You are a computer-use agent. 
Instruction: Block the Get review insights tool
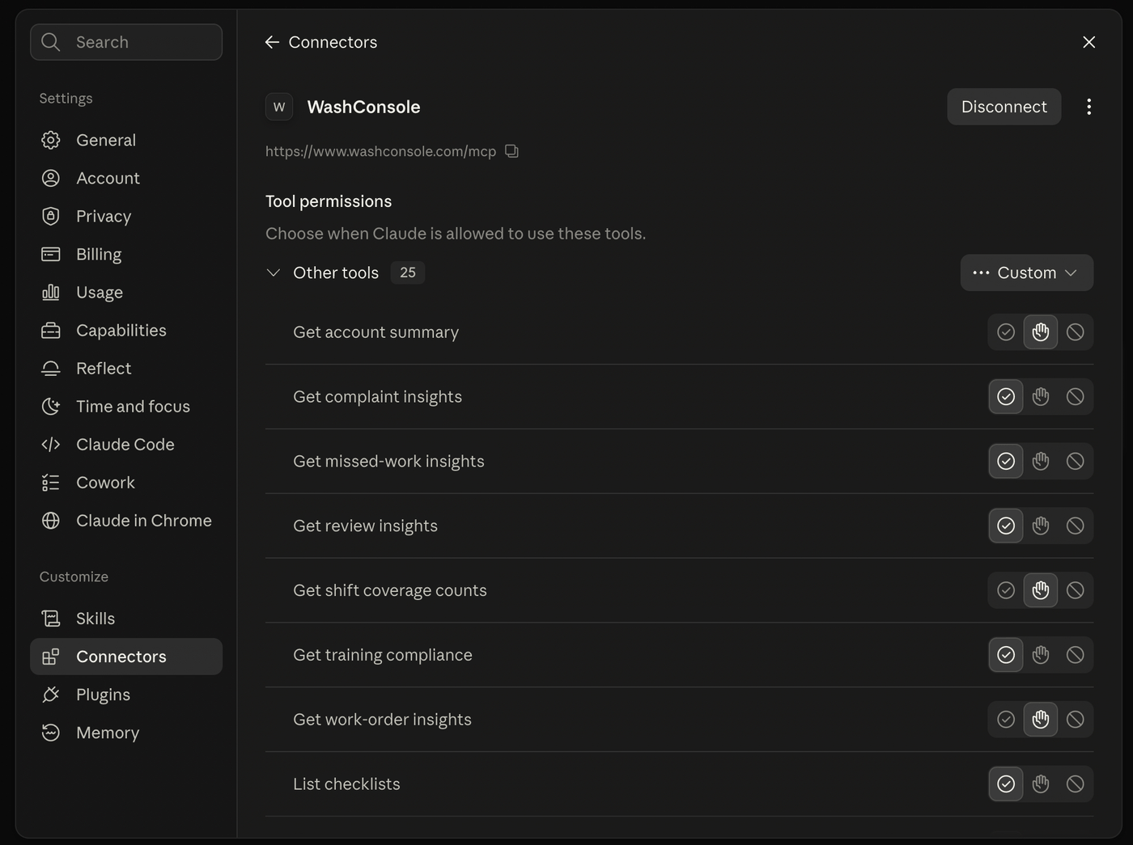click(1075, 526)
